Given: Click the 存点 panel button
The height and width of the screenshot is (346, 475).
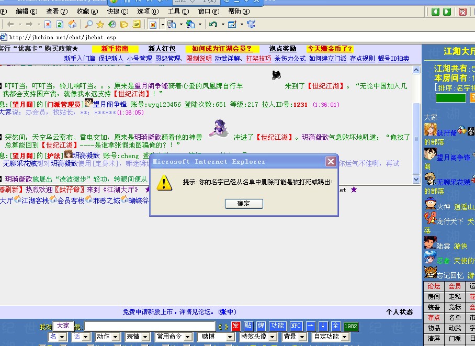Looking at the screenshot, I should coord(434,318).
